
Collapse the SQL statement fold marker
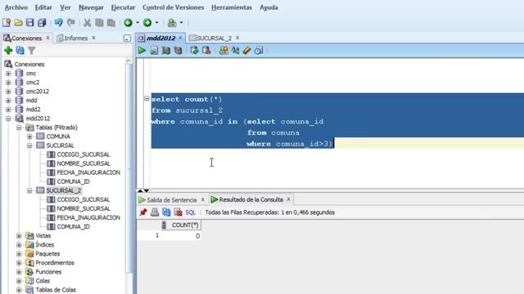pos(147,99)
